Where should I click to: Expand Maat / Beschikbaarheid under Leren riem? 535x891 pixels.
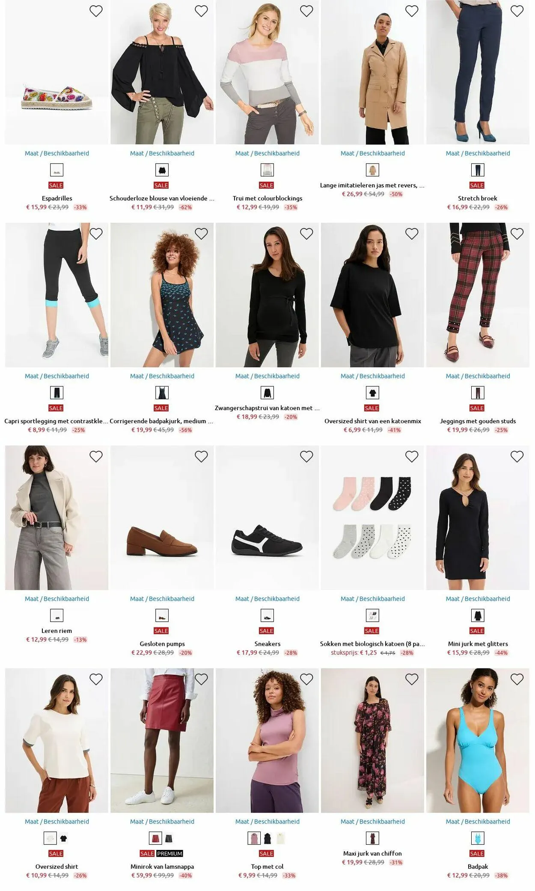coord(57,599)
